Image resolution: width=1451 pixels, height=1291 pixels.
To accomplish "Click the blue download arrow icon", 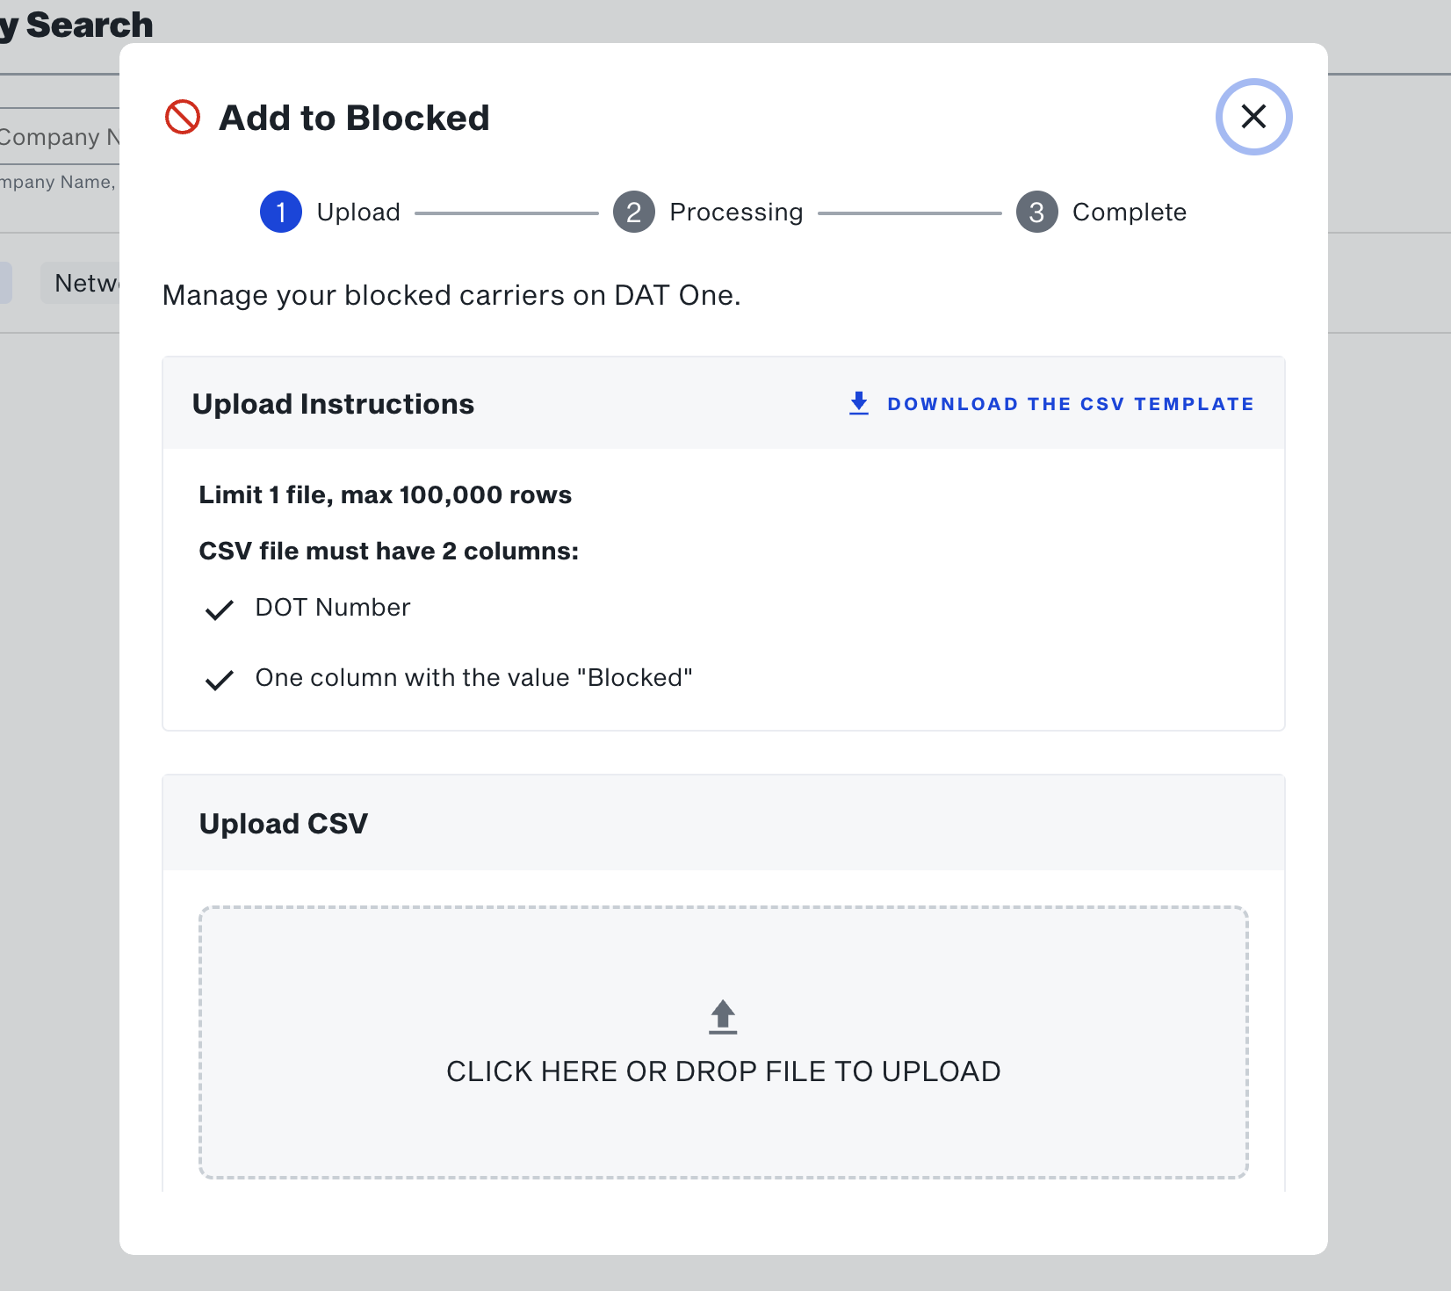I will 859,404.
